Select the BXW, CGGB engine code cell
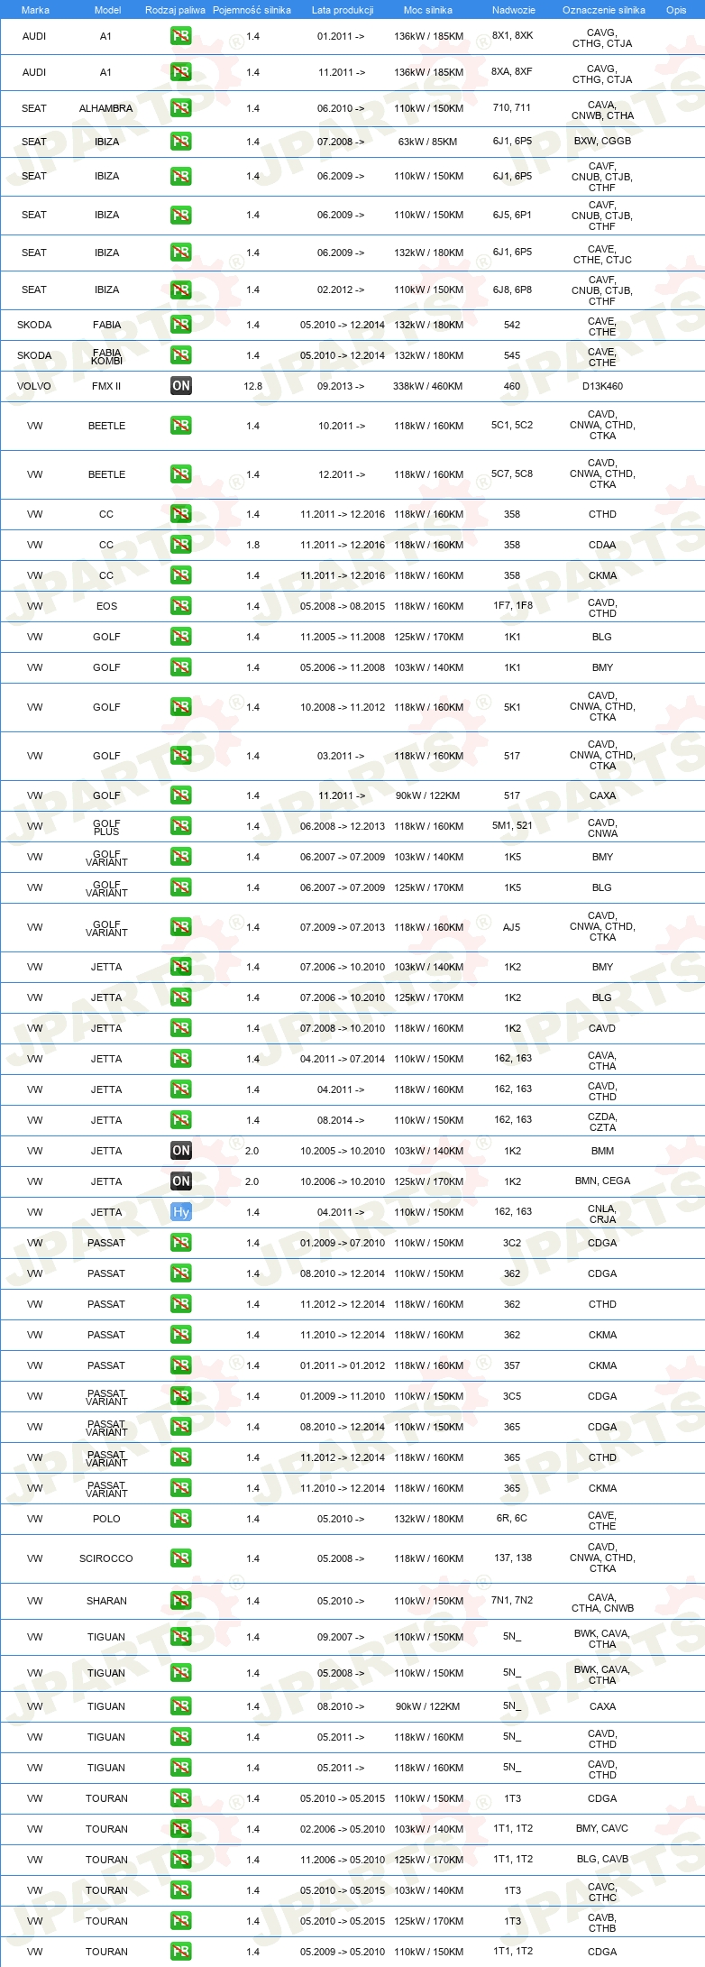Screen dimensions: 705x1967 click(x=602, y=141)
